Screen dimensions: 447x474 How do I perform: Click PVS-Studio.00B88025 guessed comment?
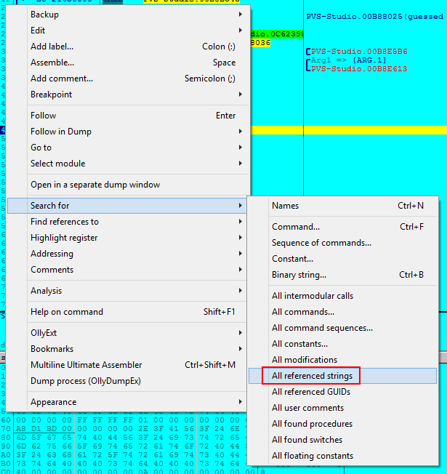[375, 16]
